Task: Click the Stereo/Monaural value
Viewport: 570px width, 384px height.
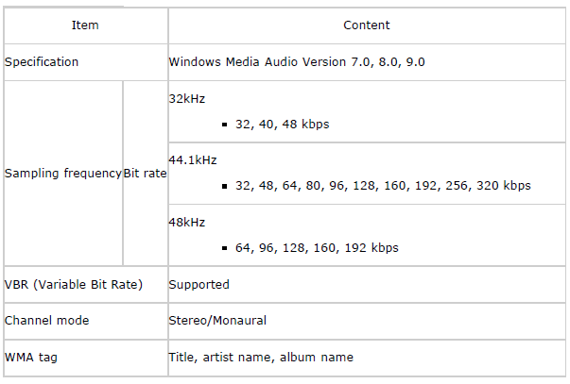Action: click(x=217, y=321)
